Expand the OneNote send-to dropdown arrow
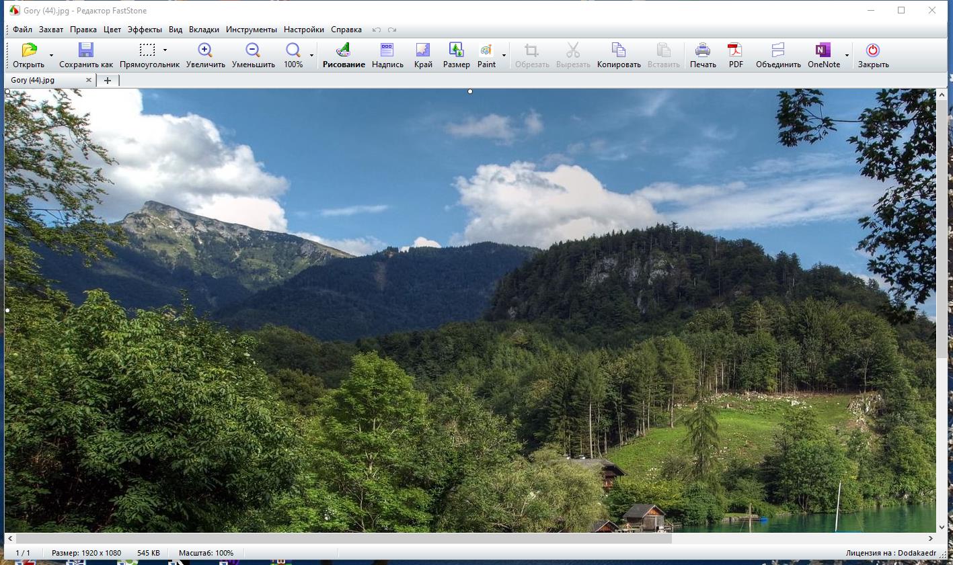The width and height of the screenshot is (953, 565). coord(847,55)
